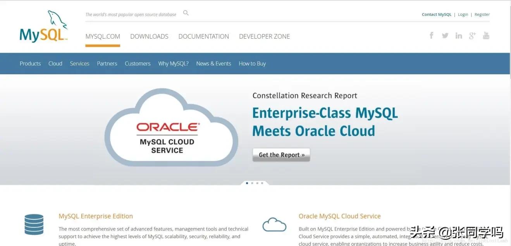This screenshot has width=511, height=246.
Task: Open the Cloud menu item
Action: (55, 63)
